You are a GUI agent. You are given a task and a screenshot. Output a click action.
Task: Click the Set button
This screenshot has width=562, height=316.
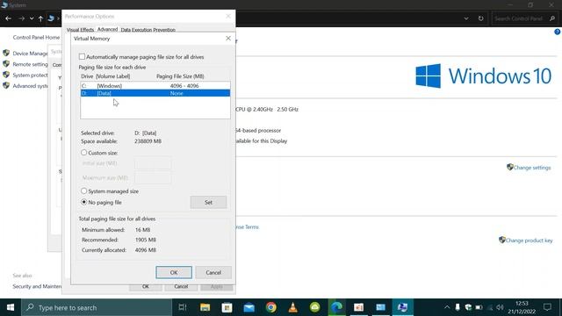coord(208,203)
